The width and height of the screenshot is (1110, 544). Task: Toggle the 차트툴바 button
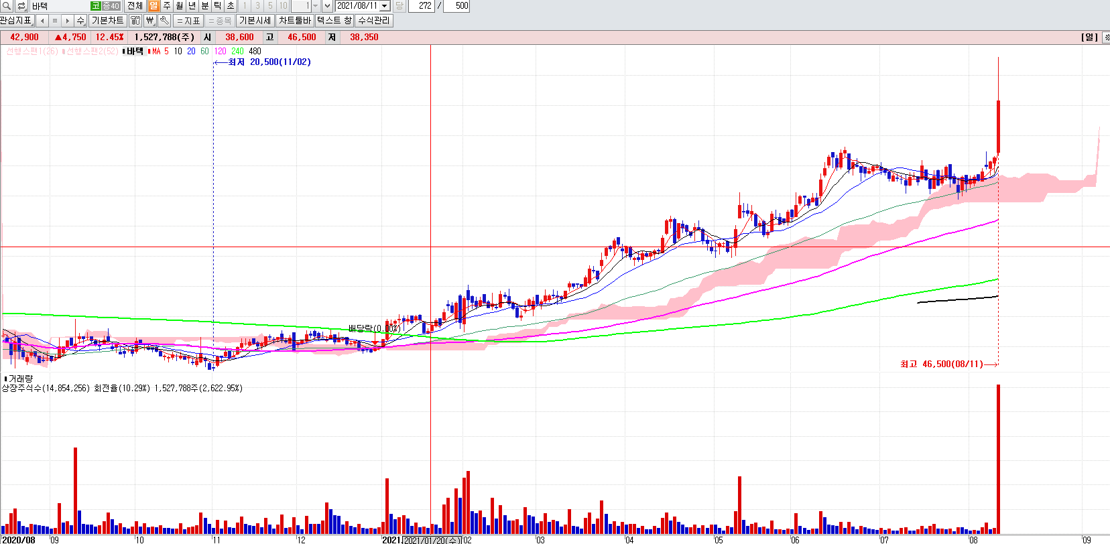[x=295, y=21]
